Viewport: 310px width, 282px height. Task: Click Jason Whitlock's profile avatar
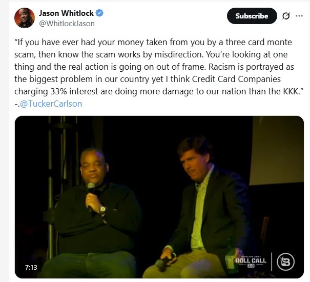point(25,17)
